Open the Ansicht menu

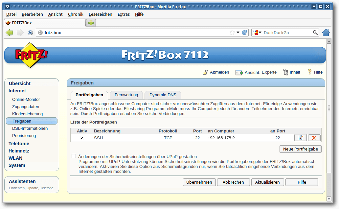[55, 14]
